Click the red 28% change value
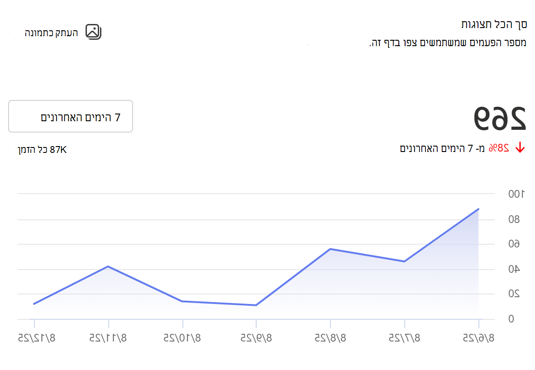 tap(499, 148)
